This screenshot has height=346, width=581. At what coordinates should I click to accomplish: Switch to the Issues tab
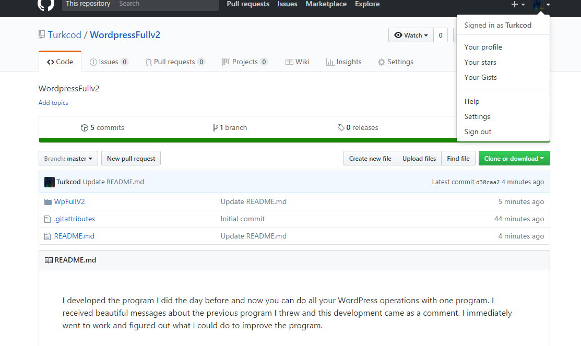(109, 62)
